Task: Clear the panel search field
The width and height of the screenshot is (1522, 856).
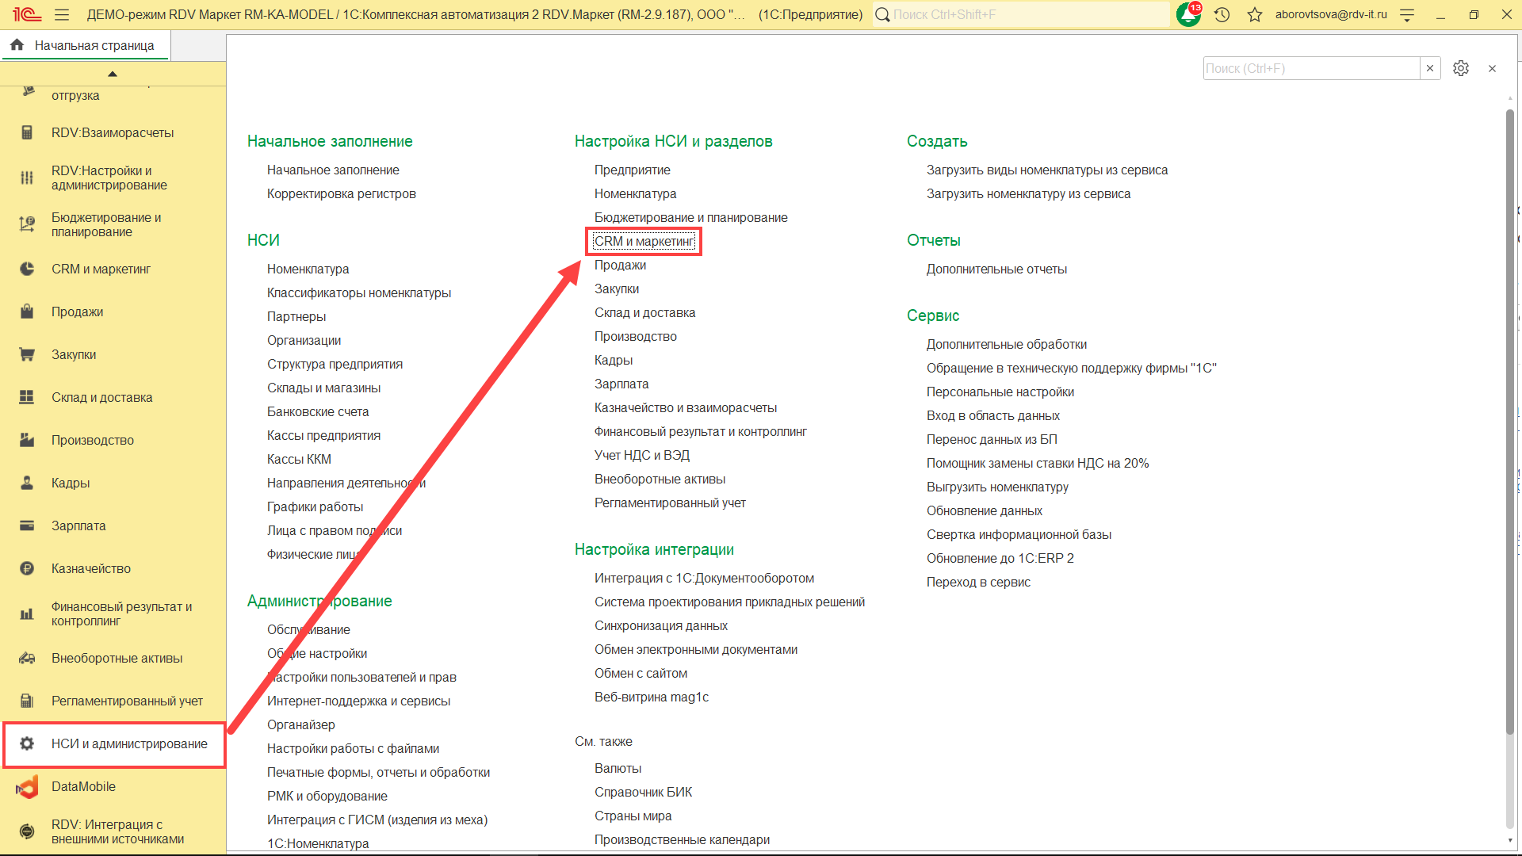Action: pyautogui.click(x=1429, y=68)
